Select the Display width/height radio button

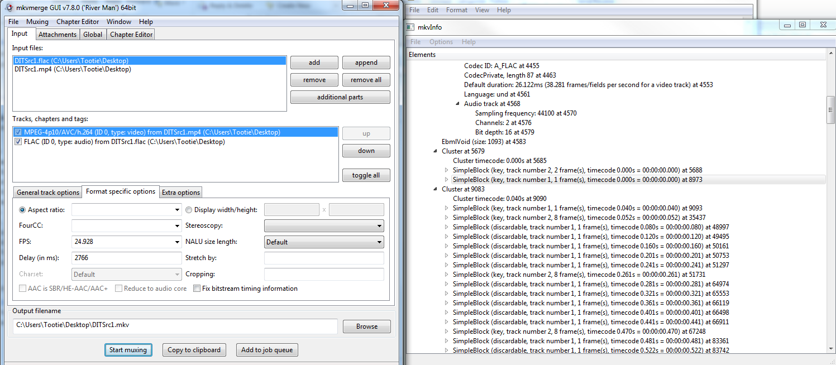pos(189,210)
